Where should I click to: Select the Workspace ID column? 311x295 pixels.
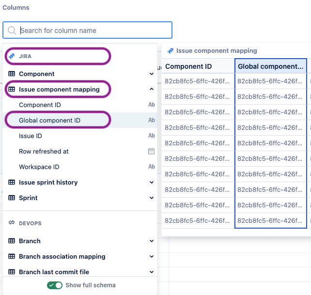pos(80,167)
